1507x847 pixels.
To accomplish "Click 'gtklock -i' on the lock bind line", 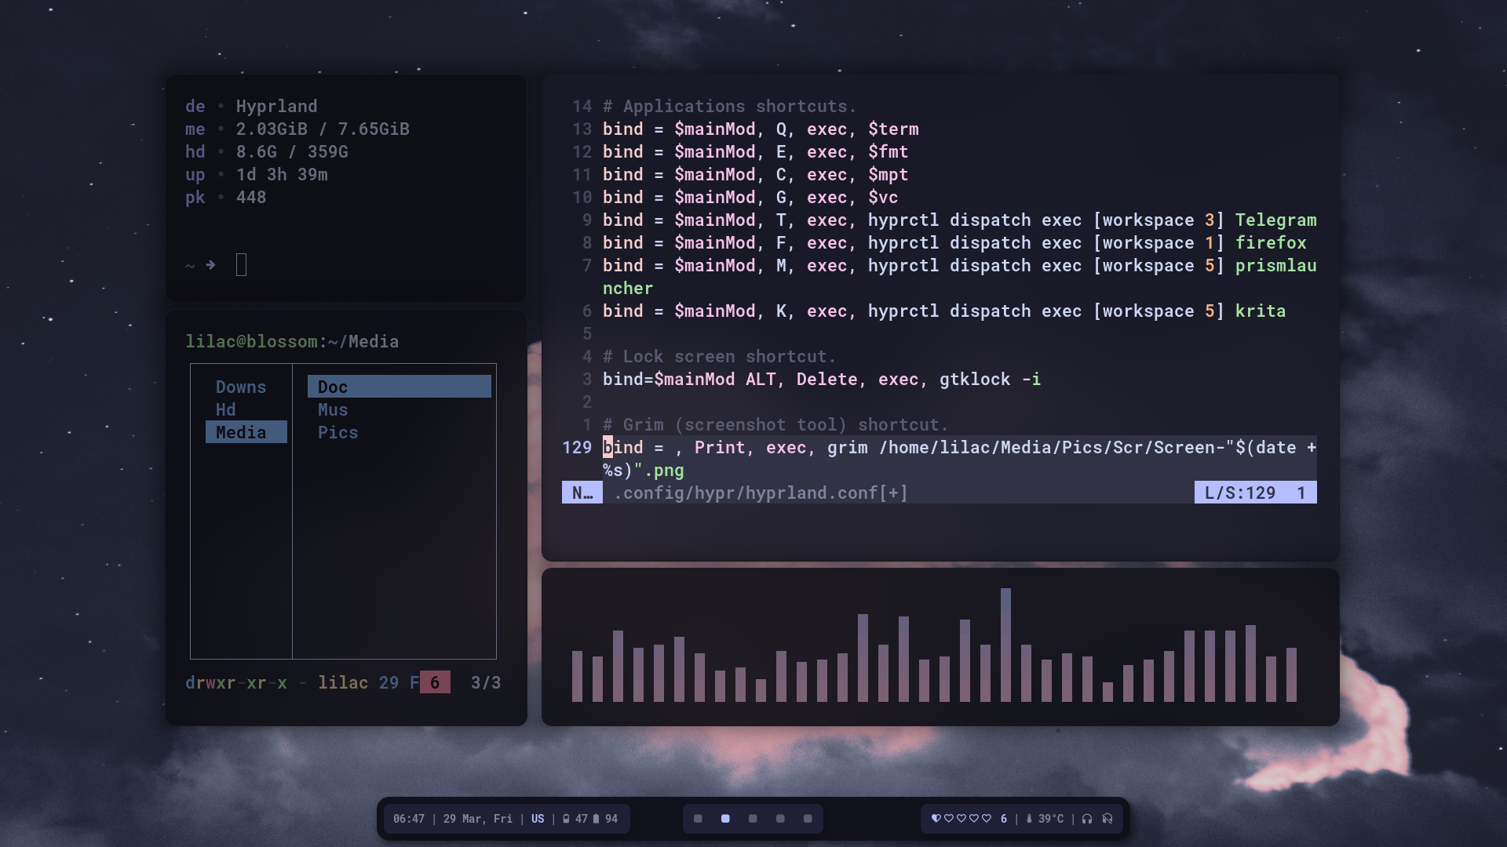I will [x=991, y=380].
